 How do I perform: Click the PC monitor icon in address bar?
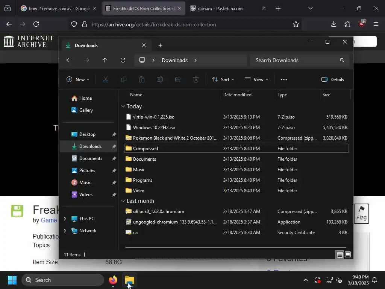[142, 60]
